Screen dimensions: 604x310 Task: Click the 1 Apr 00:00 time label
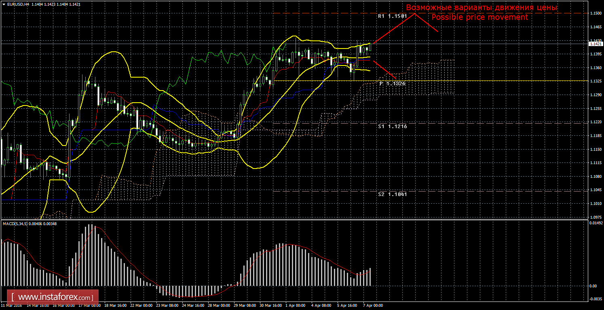click(x=296, y=306)
